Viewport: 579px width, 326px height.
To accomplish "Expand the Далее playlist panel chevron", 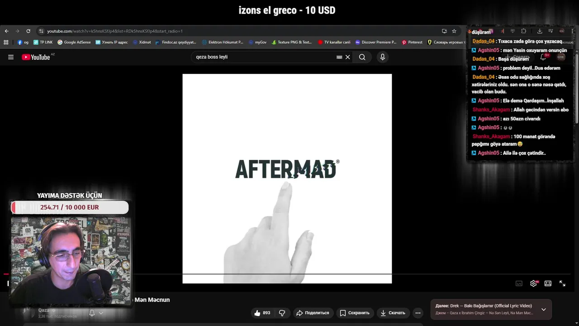I will click(x=544, y=310).
